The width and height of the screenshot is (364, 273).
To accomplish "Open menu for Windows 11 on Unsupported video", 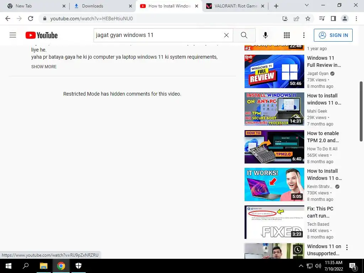I will coord(347,247).
